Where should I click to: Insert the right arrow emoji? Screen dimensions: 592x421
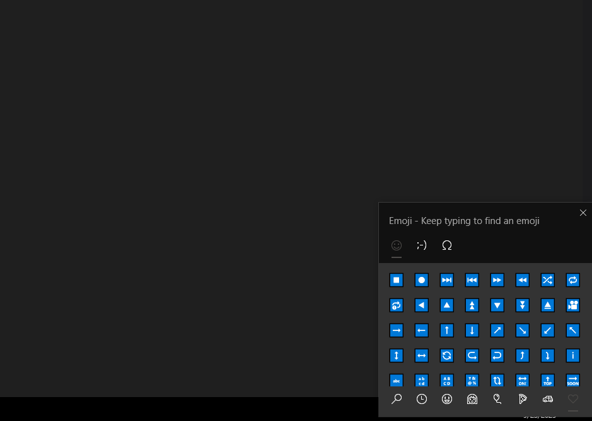click(x=396, y=330)
